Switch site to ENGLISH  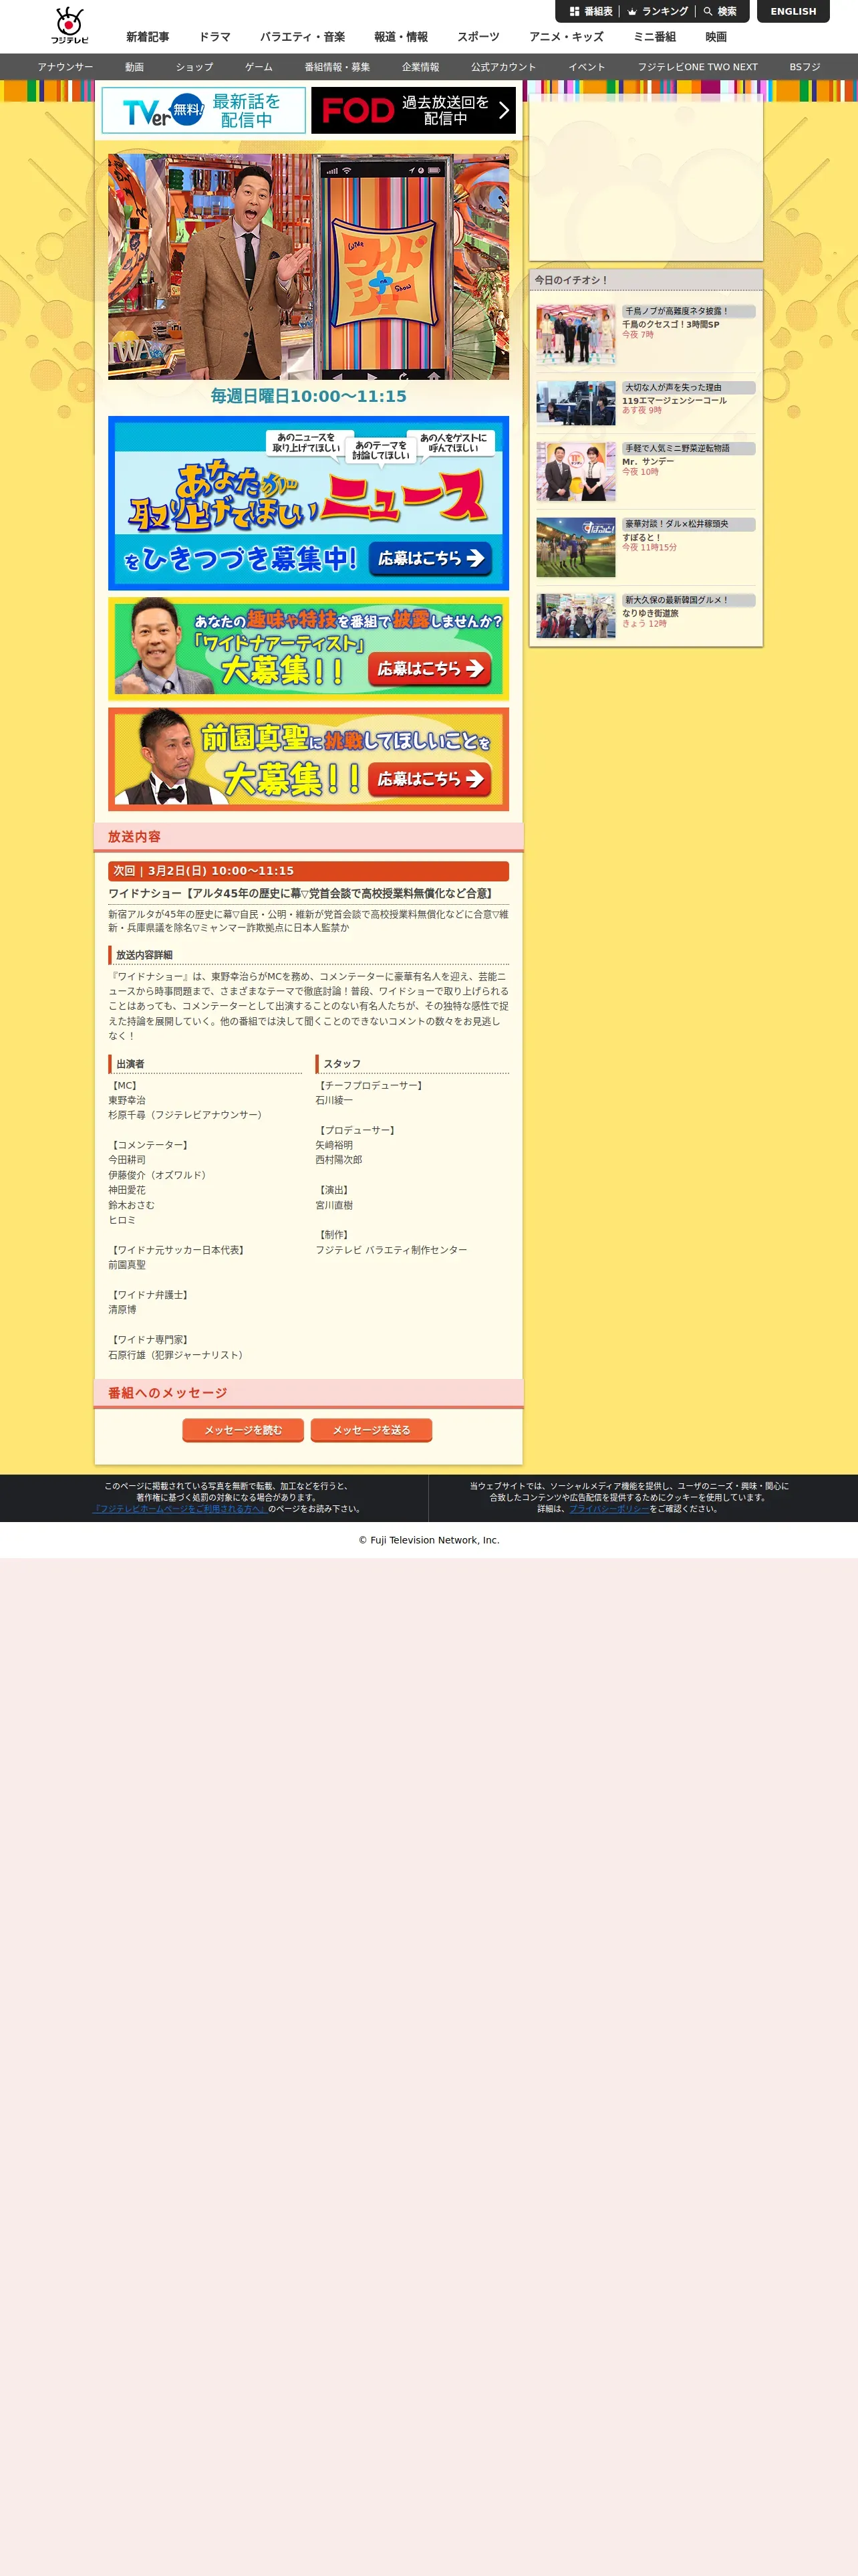coord(793,11)
